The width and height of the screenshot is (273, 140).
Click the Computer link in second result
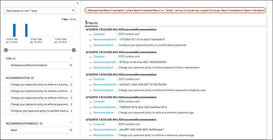99,57
